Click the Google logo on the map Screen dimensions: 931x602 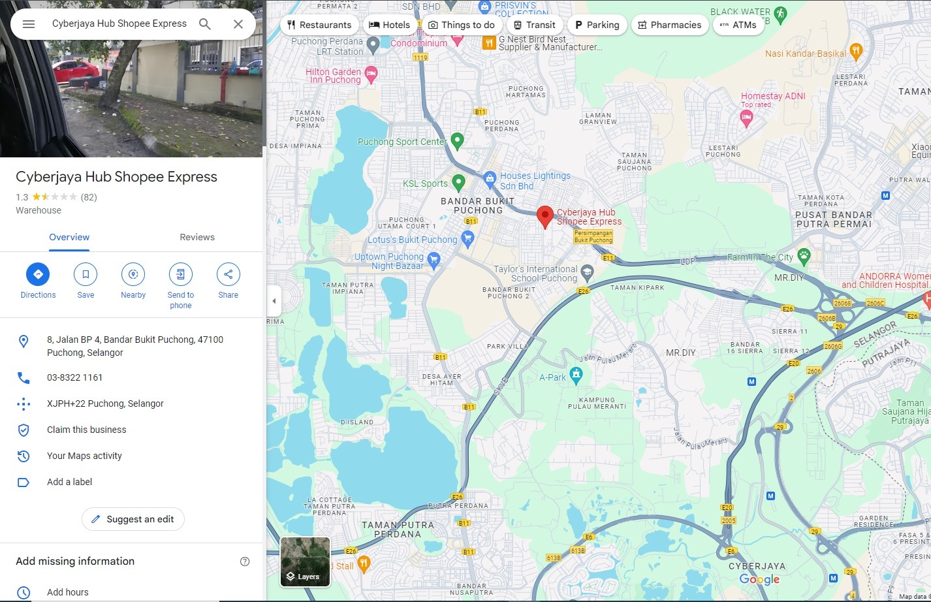click(759, 579)
